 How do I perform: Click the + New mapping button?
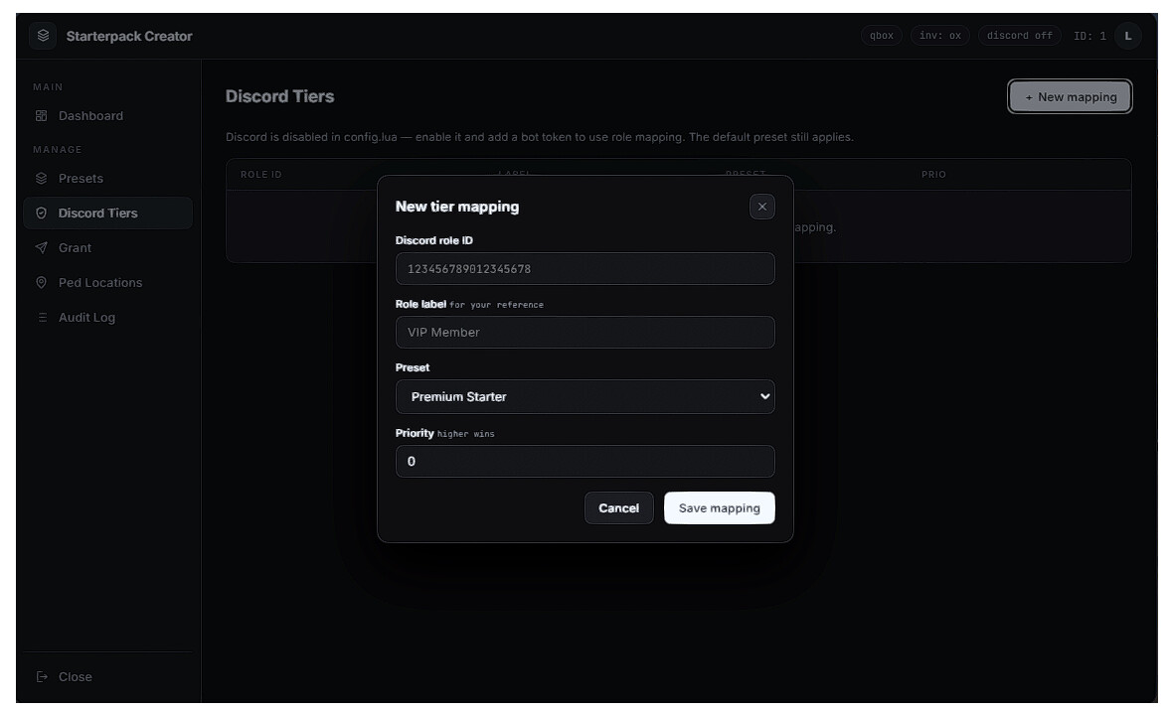click(x=1070, y=96)
